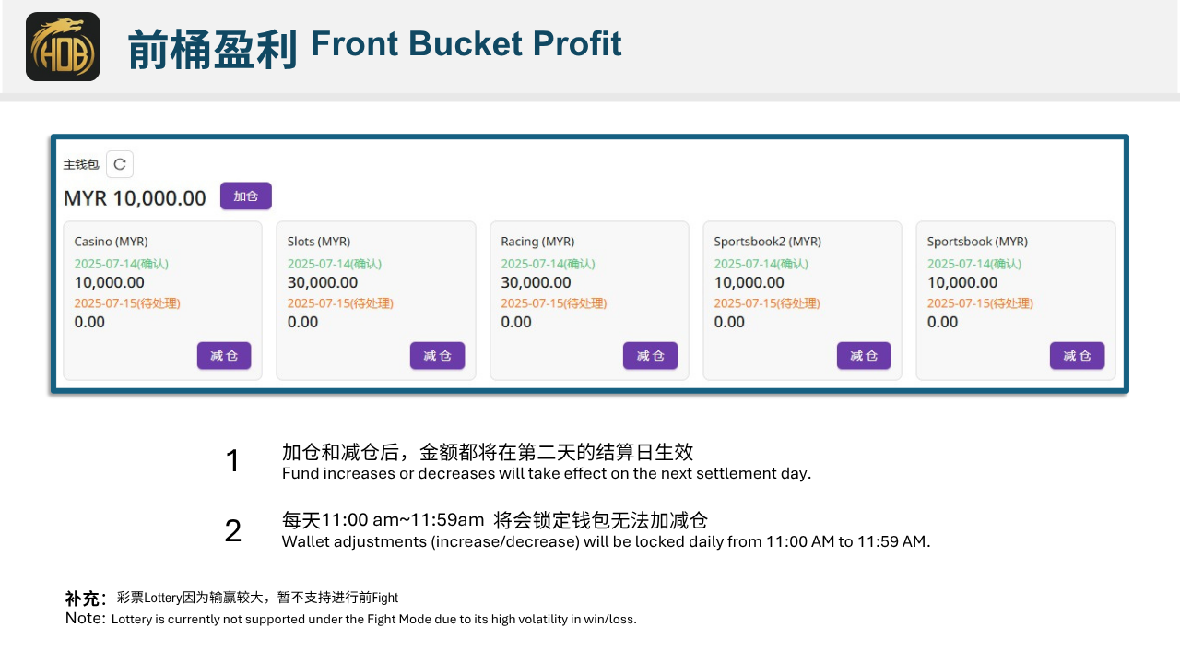Click Casino's 2025-07-14 confirmed date label

pyautogui.click(x=122, y=264)
